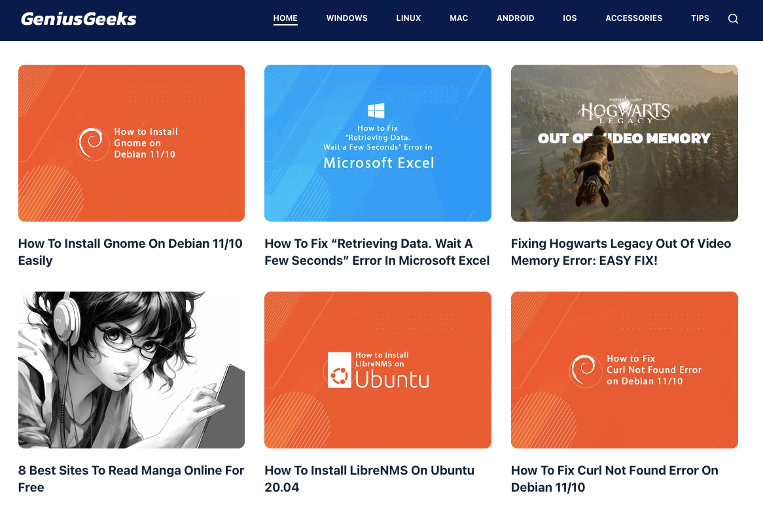Image resolution: width=763 pixels, height=506 pixels.
Task: Browse the MAC section
Action: coord(459,18)
